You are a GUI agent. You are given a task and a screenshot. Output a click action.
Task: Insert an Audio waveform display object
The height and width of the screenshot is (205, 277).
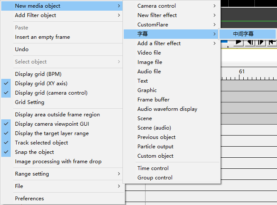(167, 109)
